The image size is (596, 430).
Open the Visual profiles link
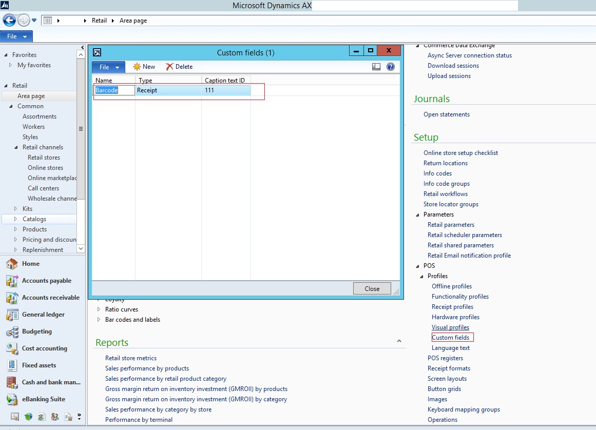click(x=450, y=327)
